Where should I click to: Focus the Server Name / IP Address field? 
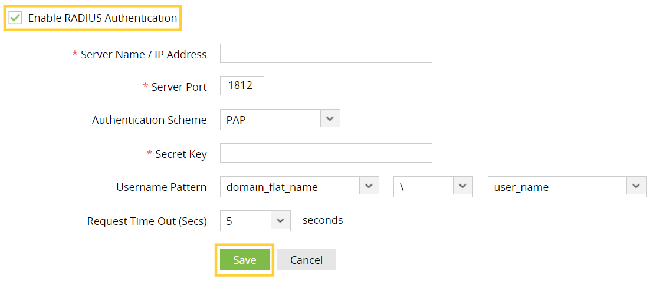326,54
